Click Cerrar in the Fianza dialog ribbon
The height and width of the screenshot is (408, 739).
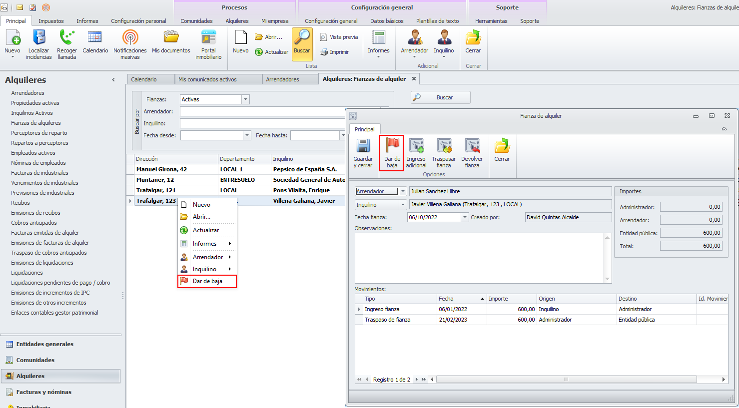pyautogui.click(x=502, y=150)
